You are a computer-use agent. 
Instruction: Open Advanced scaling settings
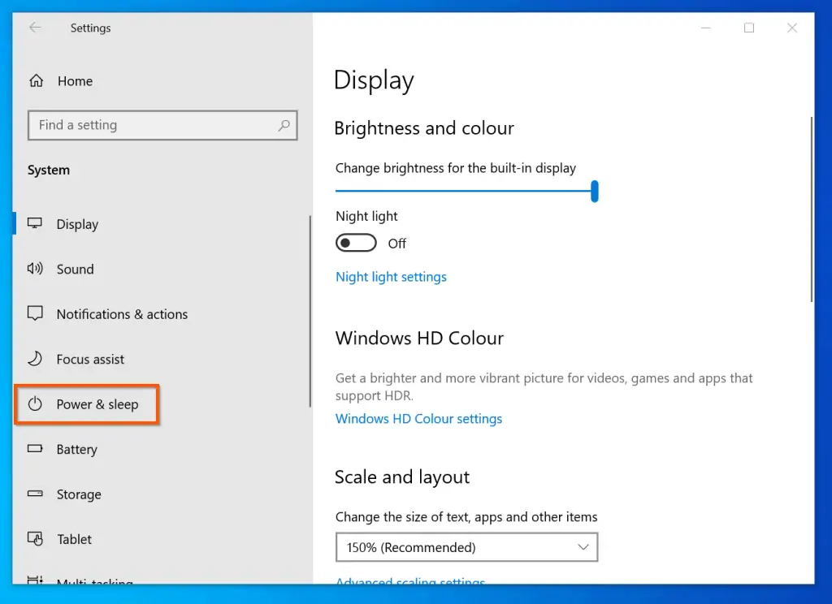(x=409, y=582)
